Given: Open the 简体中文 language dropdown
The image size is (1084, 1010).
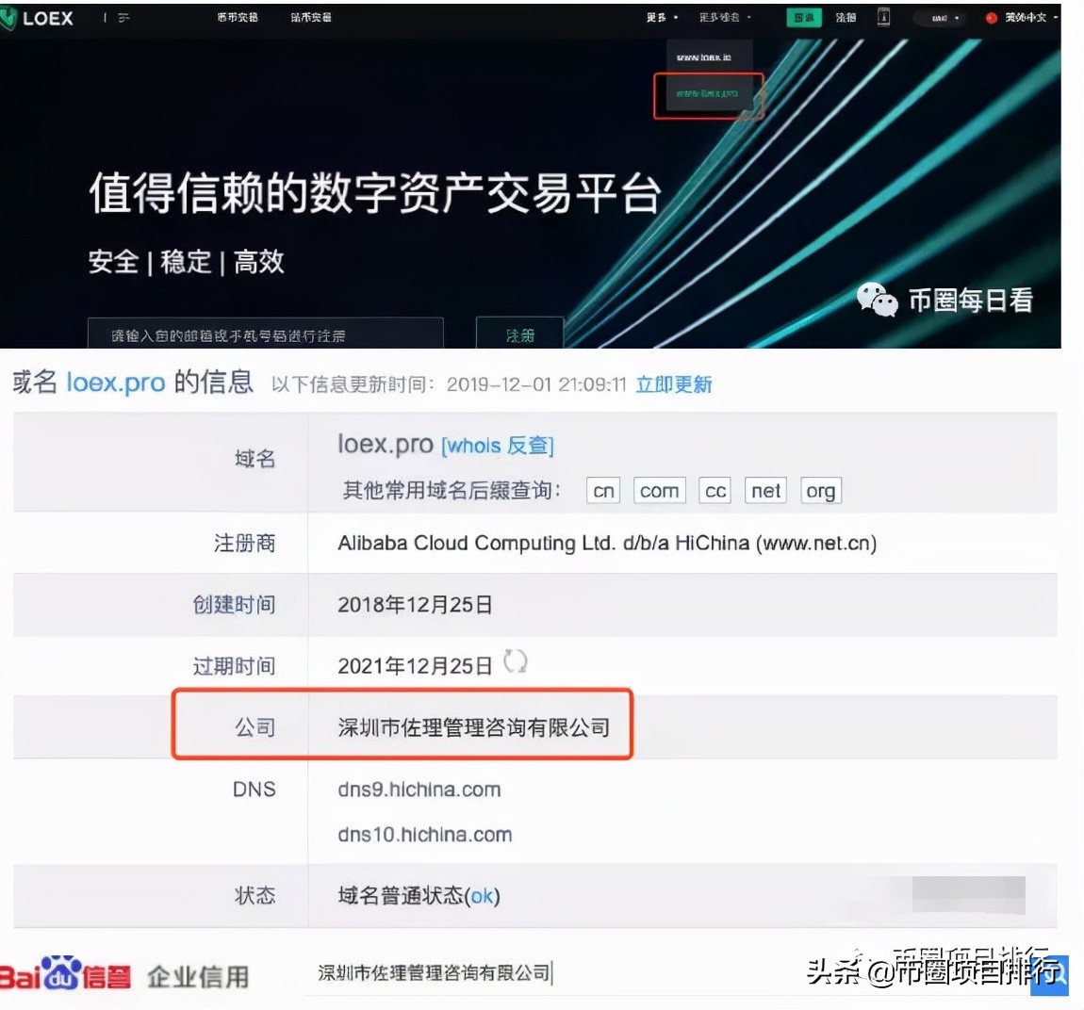Looking at the screenshot, I should pyautogui.click(x=1023, y=17).
